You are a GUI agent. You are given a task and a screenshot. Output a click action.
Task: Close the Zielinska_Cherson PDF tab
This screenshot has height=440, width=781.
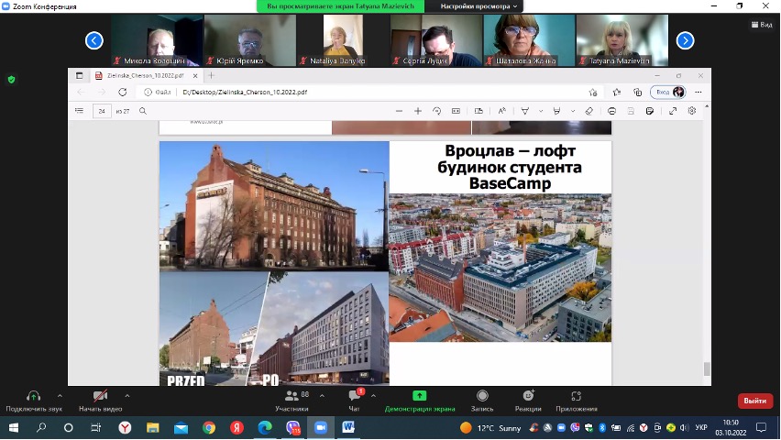(195, 76)
